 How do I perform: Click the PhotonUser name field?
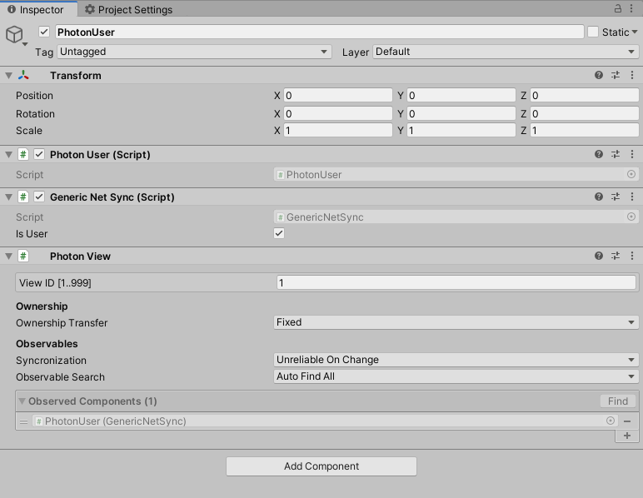coord(320,32)
